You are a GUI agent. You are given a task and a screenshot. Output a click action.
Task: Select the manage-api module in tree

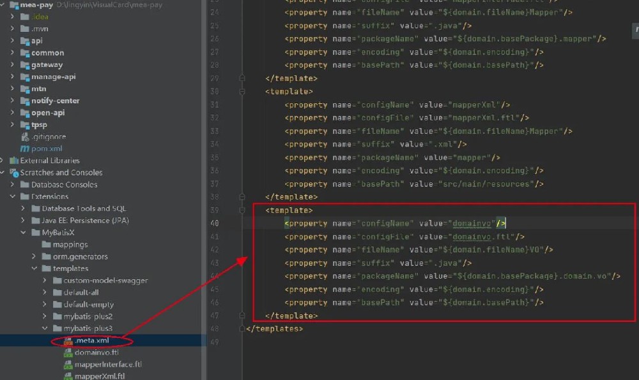(53, 77)
